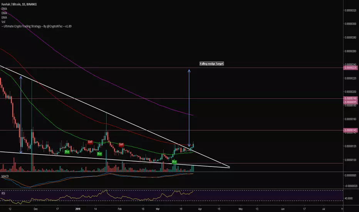This screenshot has width=359, height=212.
Task: Select the 0.00000143 price level tag
Action: [351, 130]
